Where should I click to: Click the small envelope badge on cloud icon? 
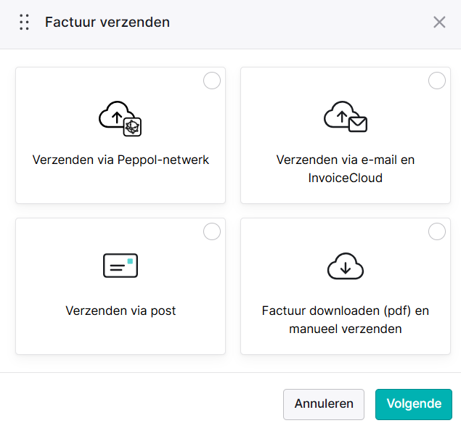pyautogui.click(x=358, y=124)
